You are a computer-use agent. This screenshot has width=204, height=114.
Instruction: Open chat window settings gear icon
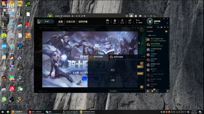pos(144,56)
